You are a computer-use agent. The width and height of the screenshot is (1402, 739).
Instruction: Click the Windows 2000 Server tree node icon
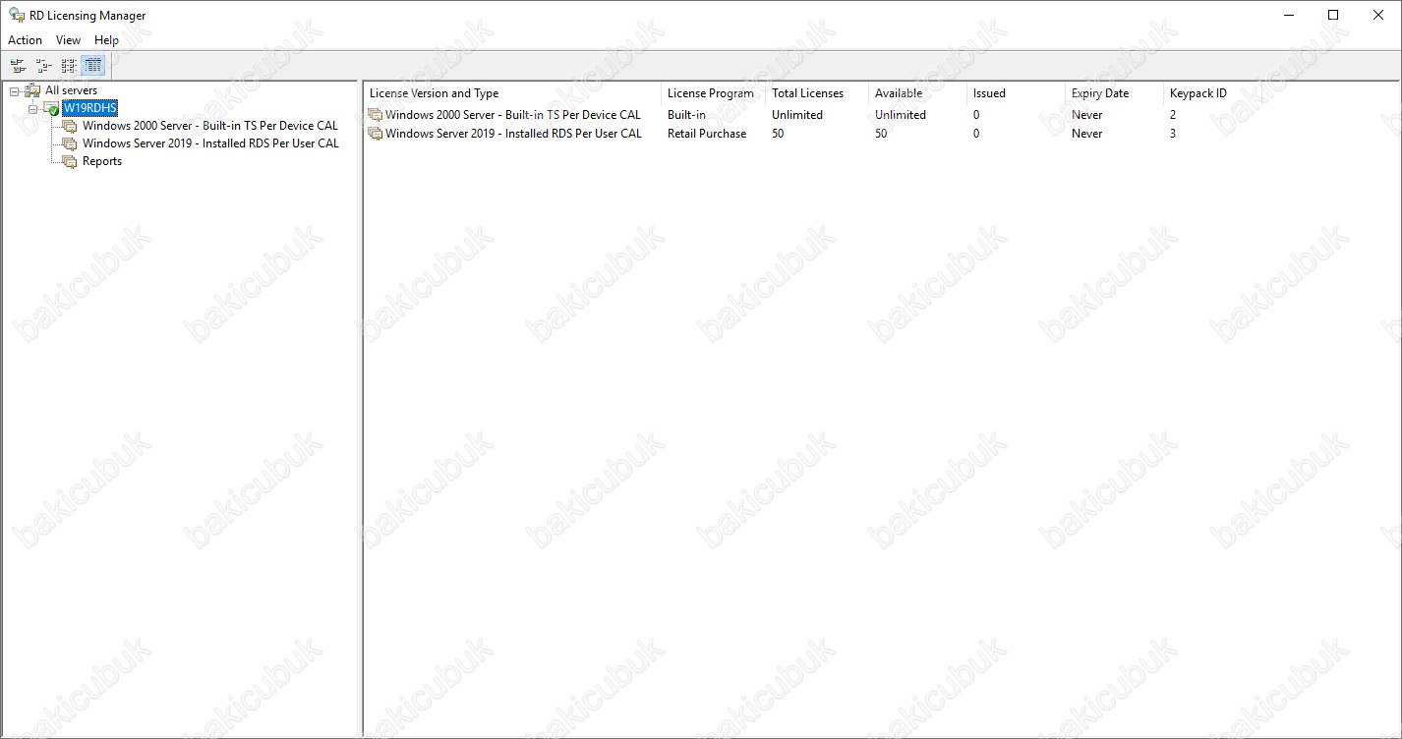(70, 126)
